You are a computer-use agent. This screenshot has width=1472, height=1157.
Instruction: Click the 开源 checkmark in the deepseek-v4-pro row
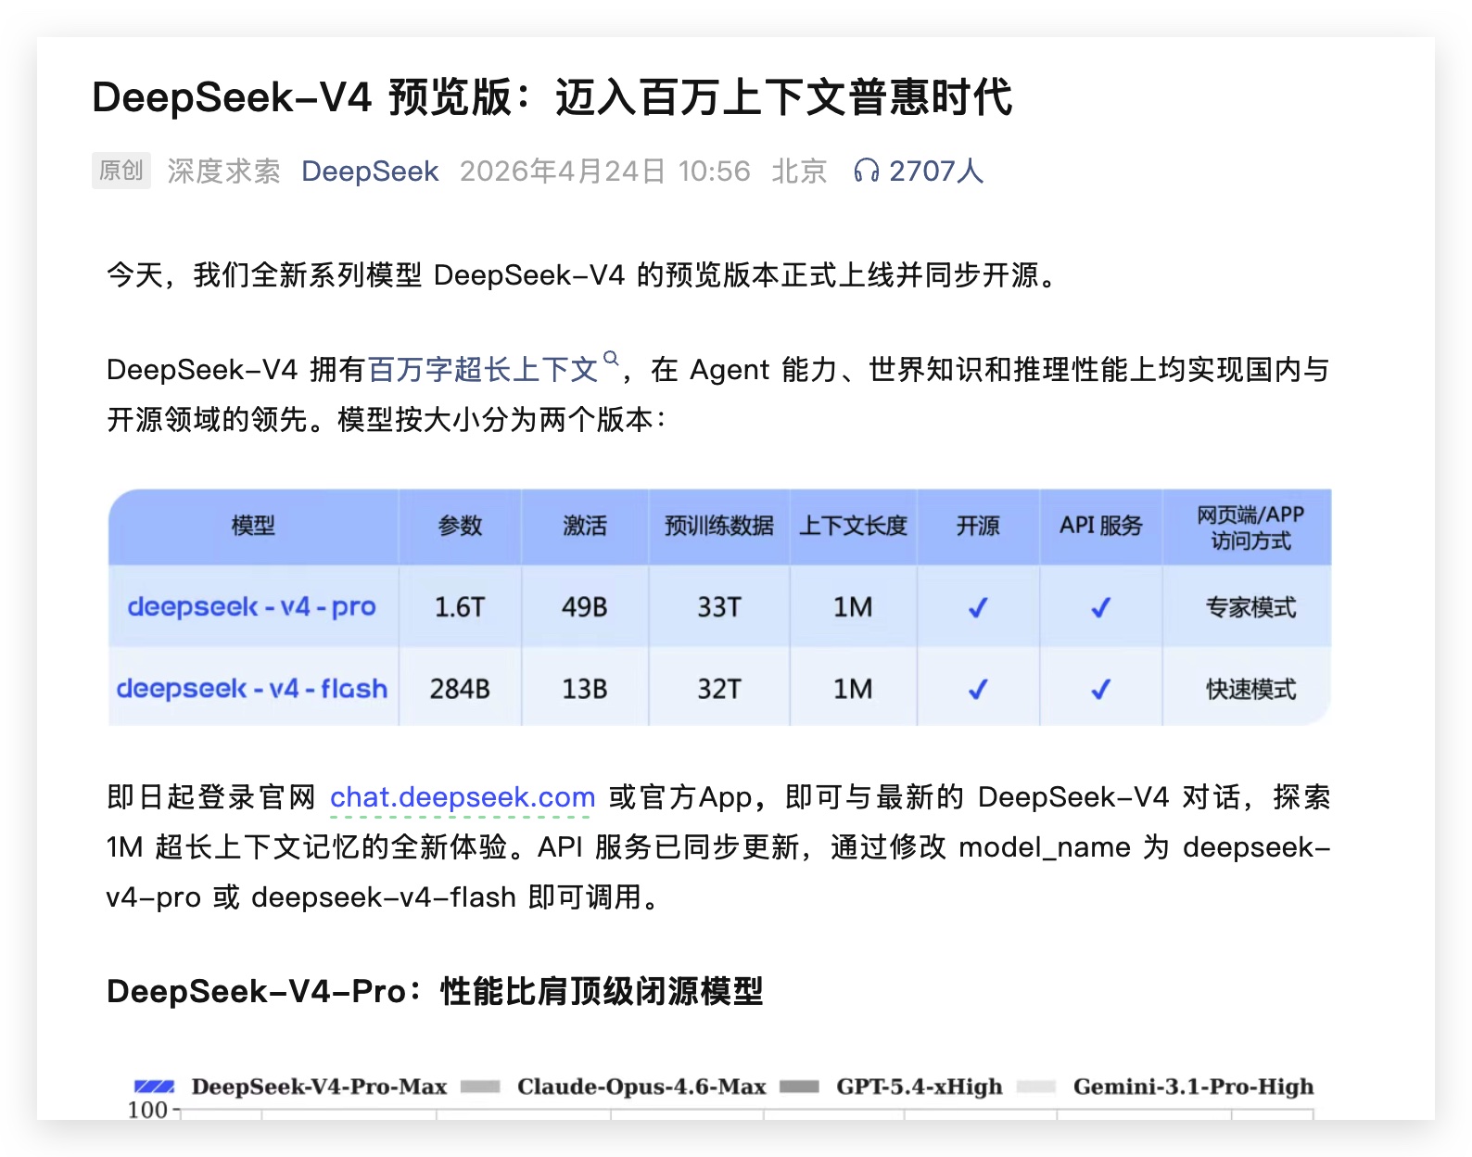pos(978,608)
